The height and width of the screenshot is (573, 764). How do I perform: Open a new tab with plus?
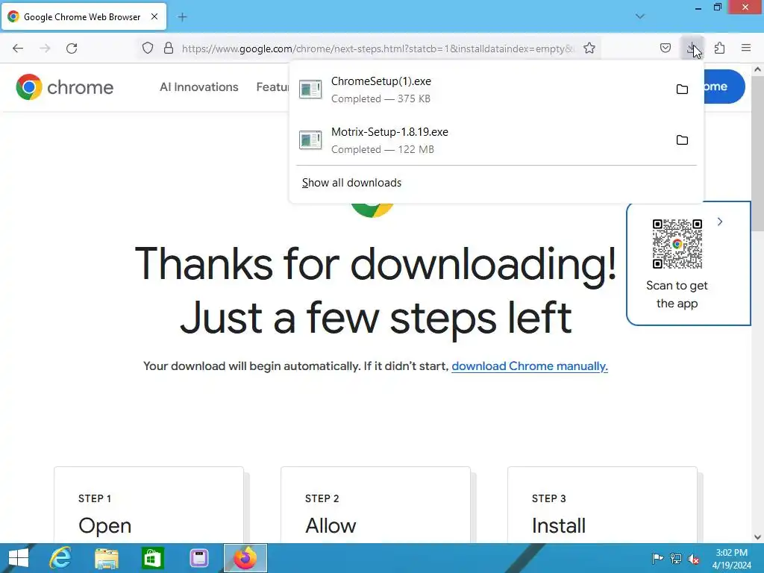click(x=182, y=17)
